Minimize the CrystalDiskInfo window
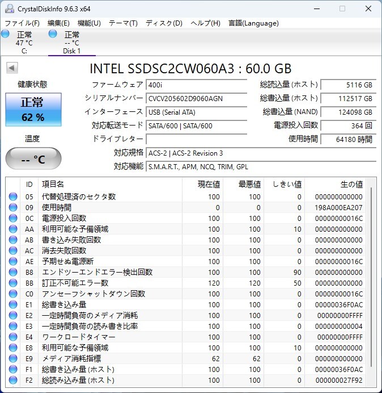This screenshot has height=393, width=382. [x=317, y=9]
